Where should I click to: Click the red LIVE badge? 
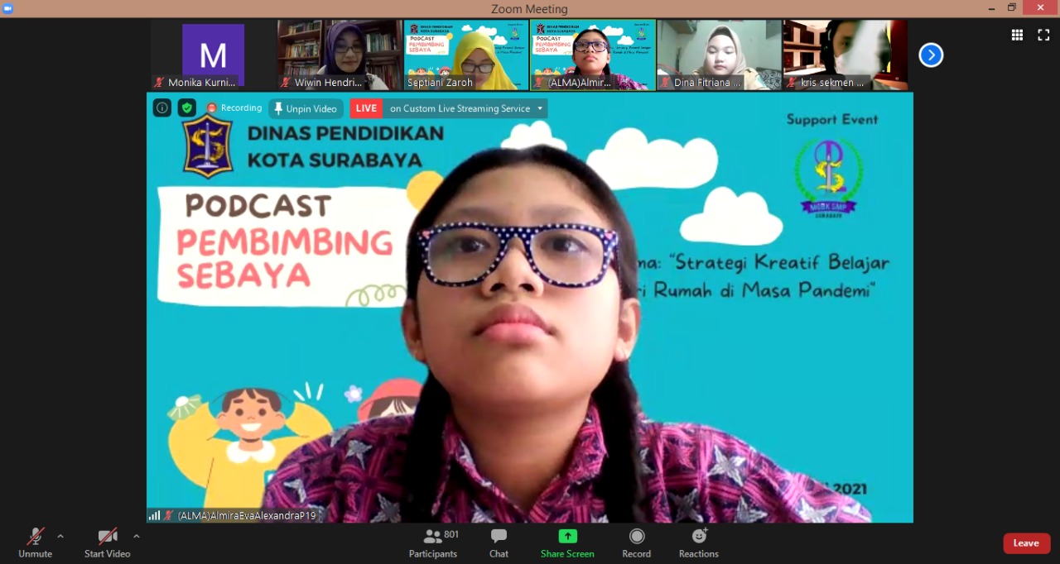point(366,108)
